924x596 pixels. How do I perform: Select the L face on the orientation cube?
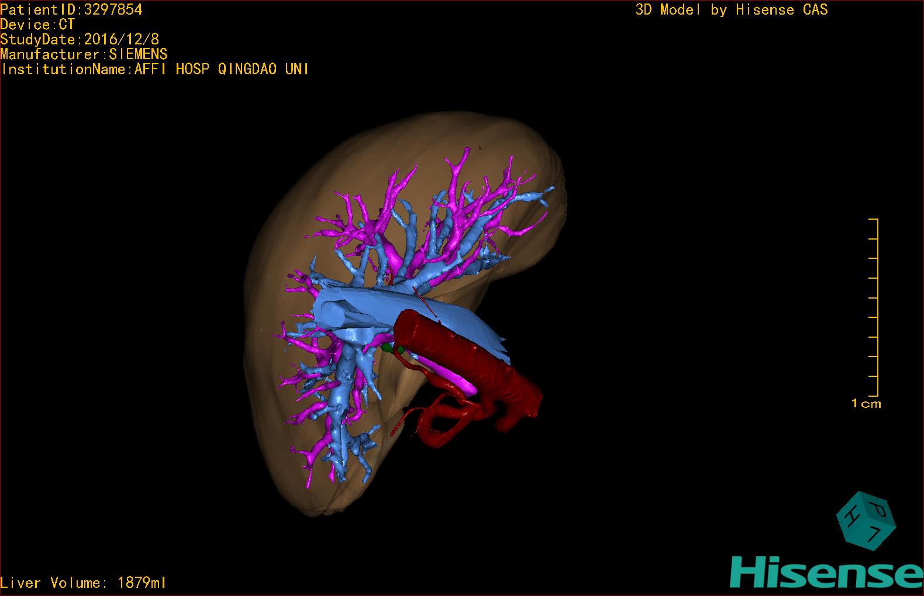(875, 533)
